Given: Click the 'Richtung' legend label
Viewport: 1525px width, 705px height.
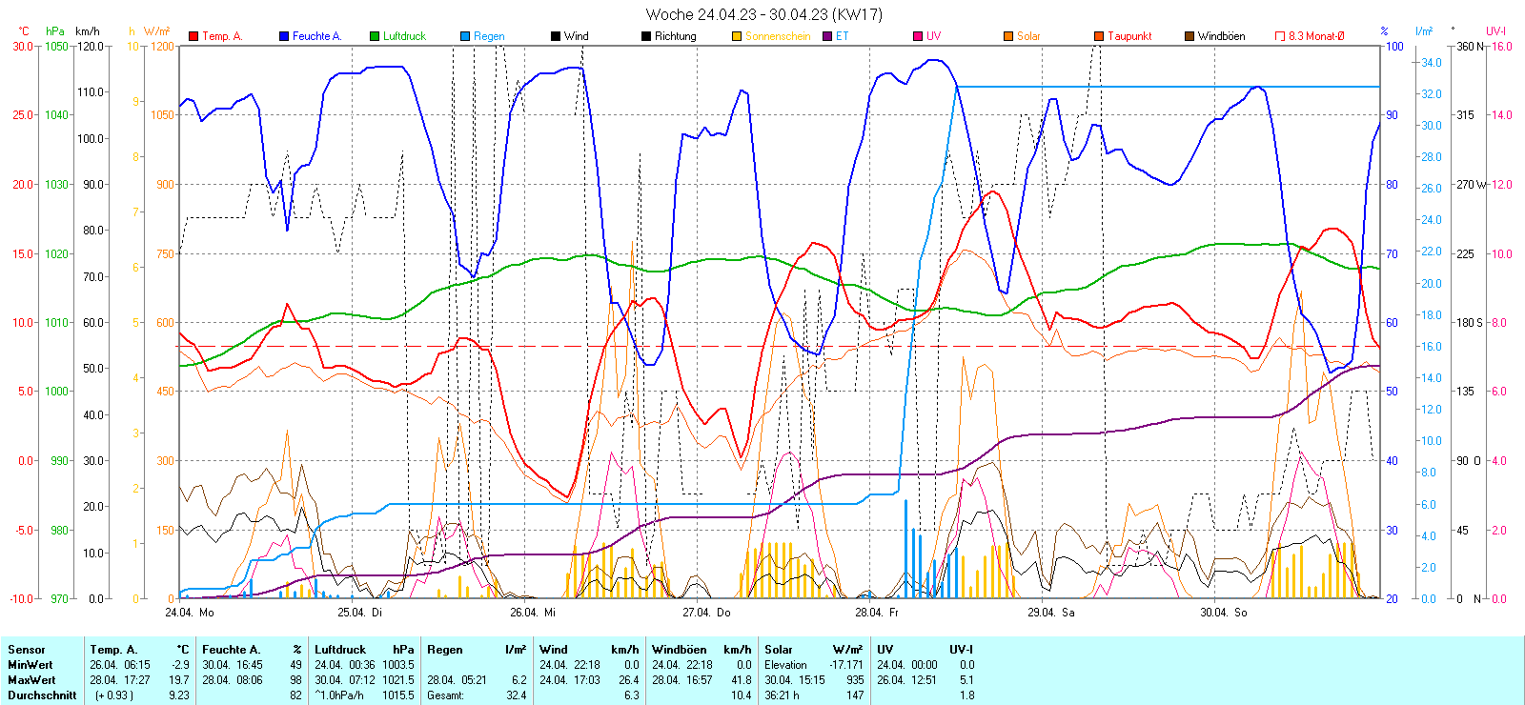Looking at the screenshot, I should 676,36.
